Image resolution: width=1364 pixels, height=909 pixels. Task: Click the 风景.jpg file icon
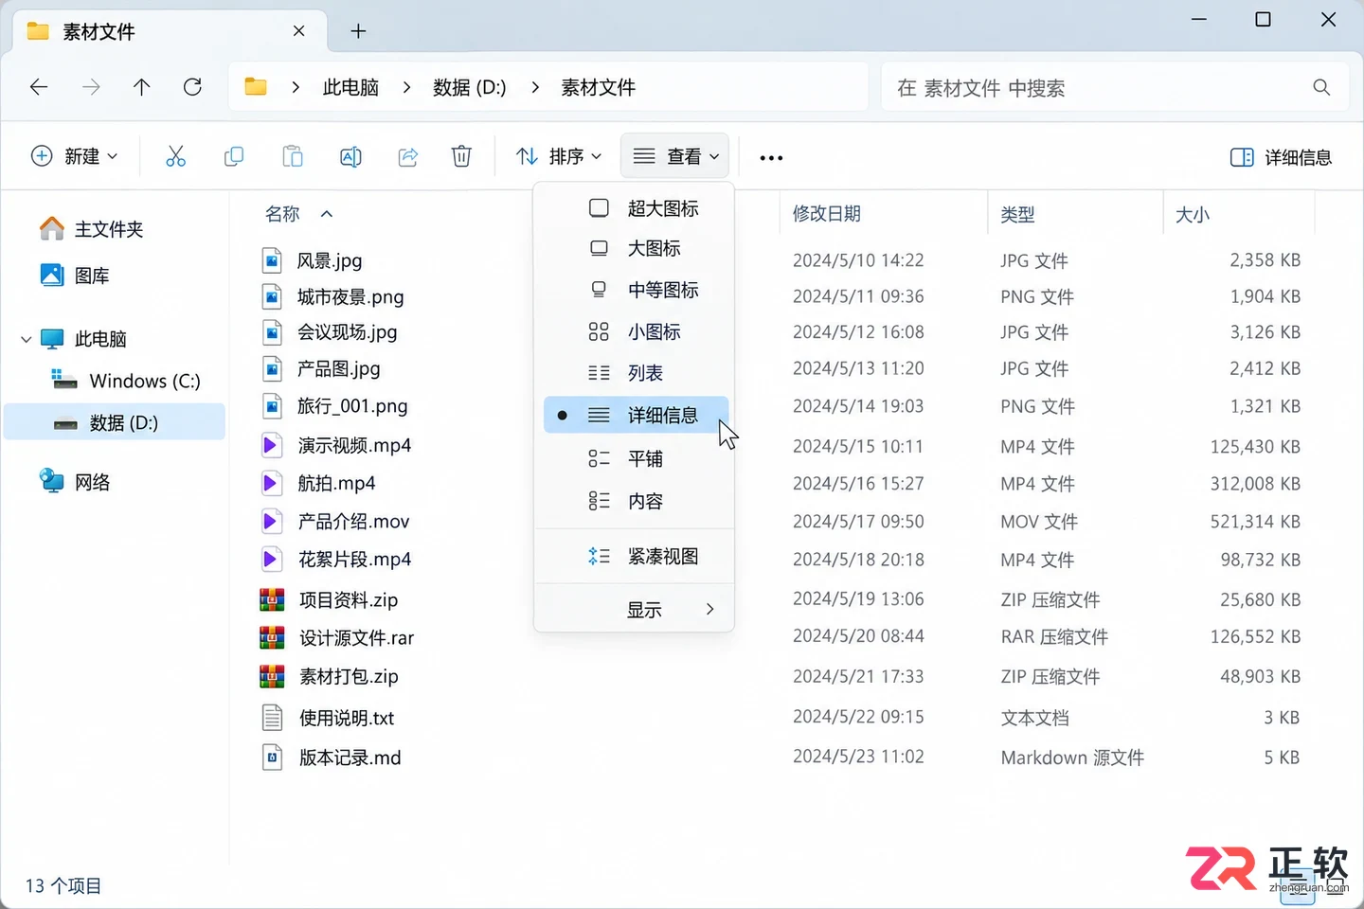click(272, 259)
